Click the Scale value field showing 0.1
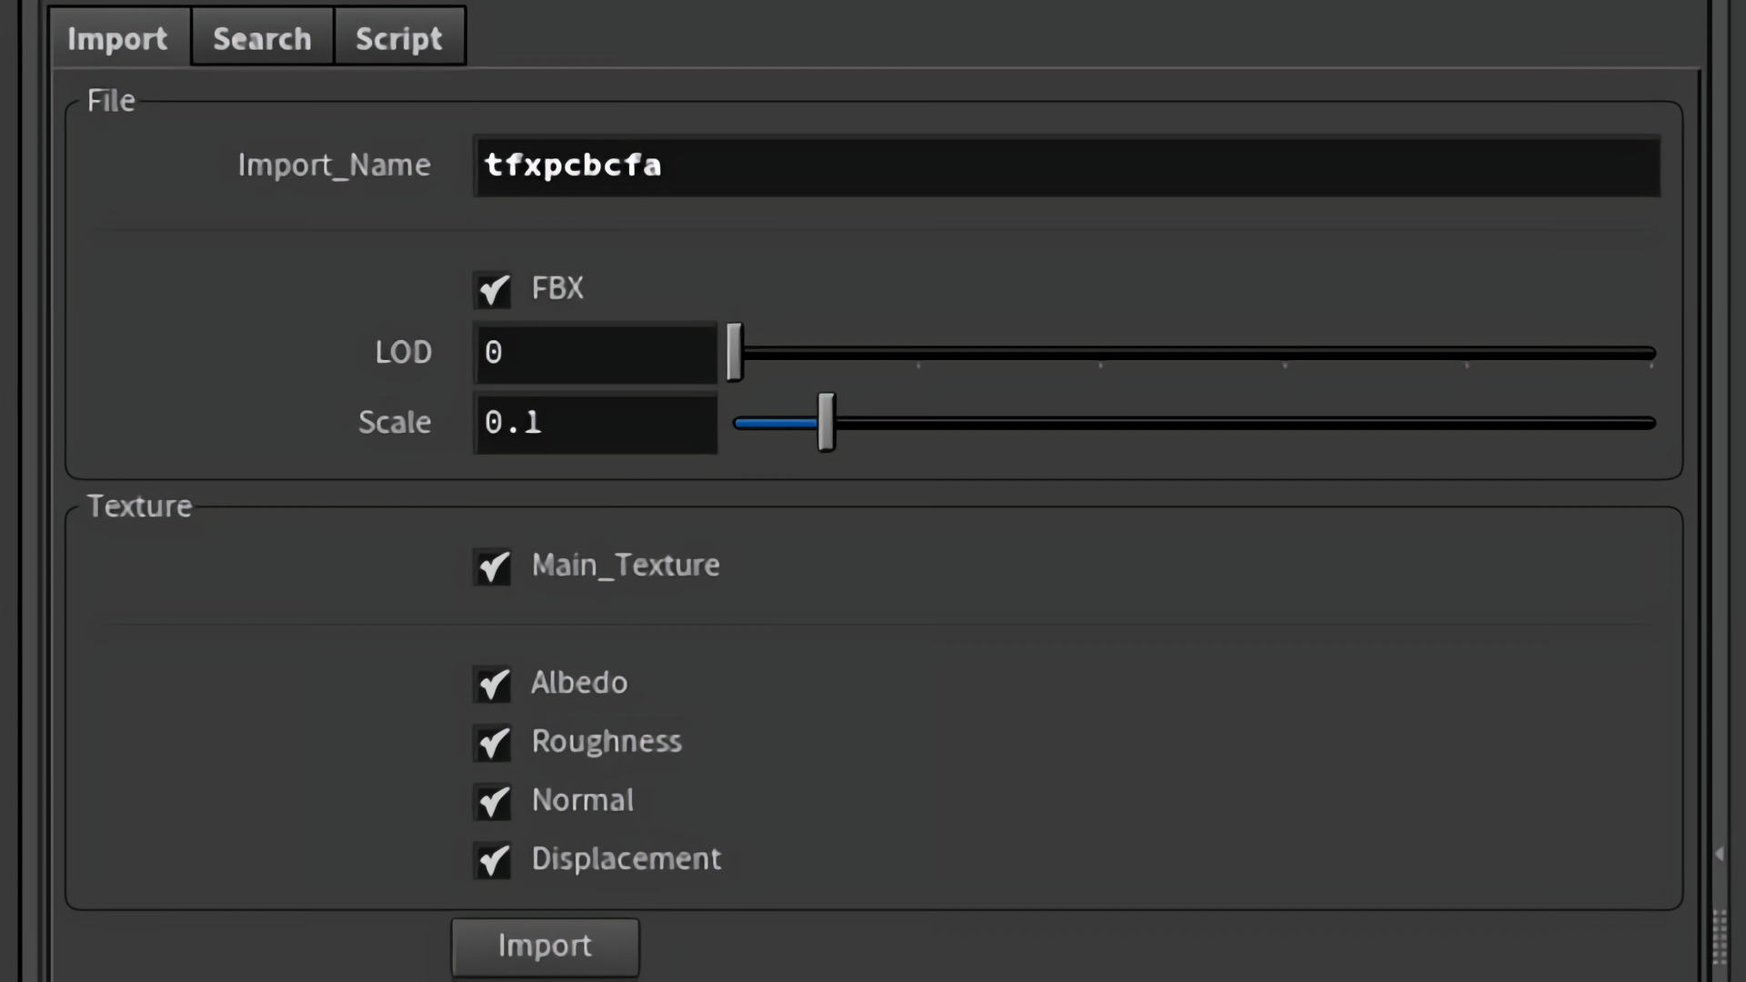The image size is (1746, 982). pyautogui.click(x=595, y=423)
